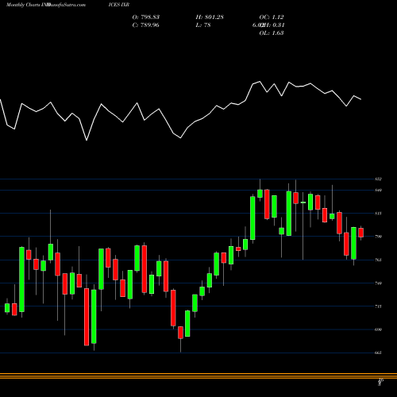Click the "O: 798.83" open price value

pyautogui.click(x=145, y=17)
